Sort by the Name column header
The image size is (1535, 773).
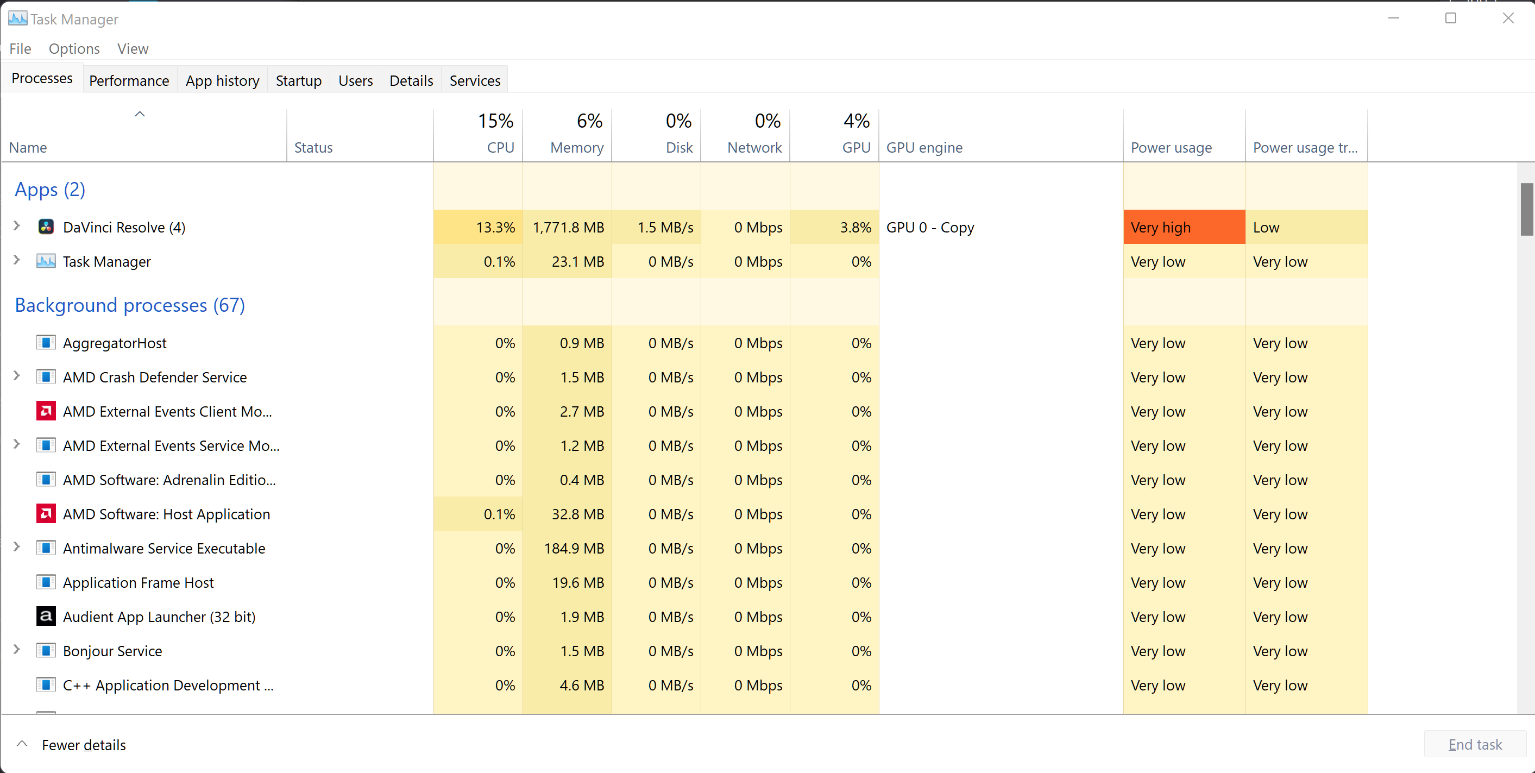tap(143, 135)
